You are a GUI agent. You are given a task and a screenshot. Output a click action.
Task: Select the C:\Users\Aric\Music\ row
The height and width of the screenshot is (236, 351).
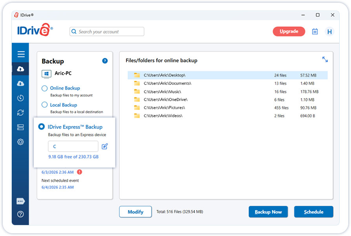tap(228, 91)
